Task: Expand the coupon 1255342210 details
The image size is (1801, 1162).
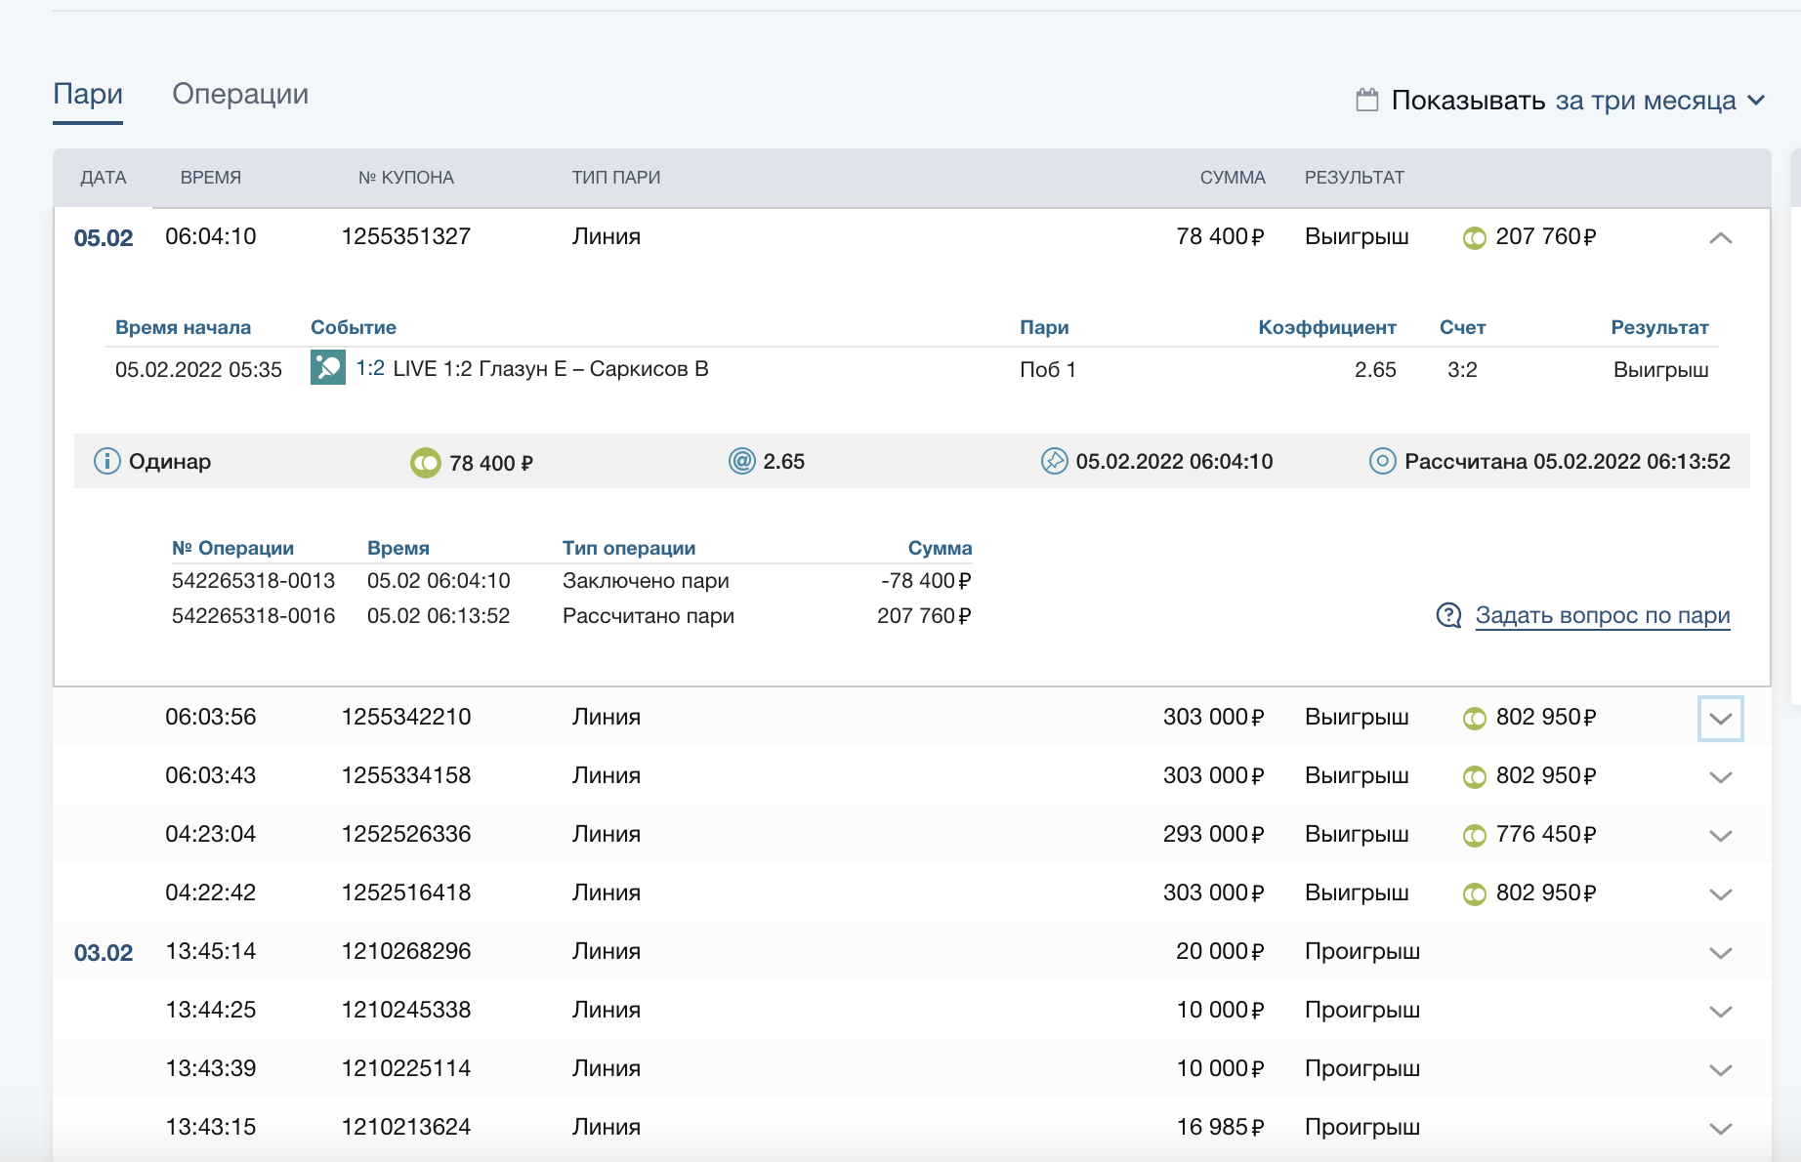Action: point(1720,719)
